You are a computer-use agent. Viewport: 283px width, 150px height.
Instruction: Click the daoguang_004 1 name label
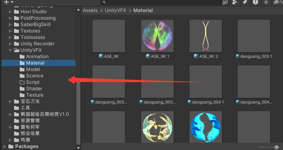(208, 102)
